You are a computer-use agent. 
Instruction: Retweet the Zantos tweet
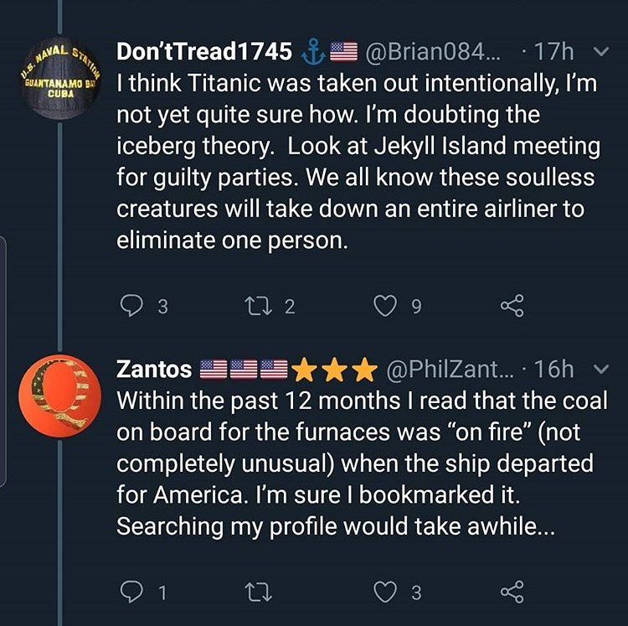pyautogui.click(x=260, y=593)
